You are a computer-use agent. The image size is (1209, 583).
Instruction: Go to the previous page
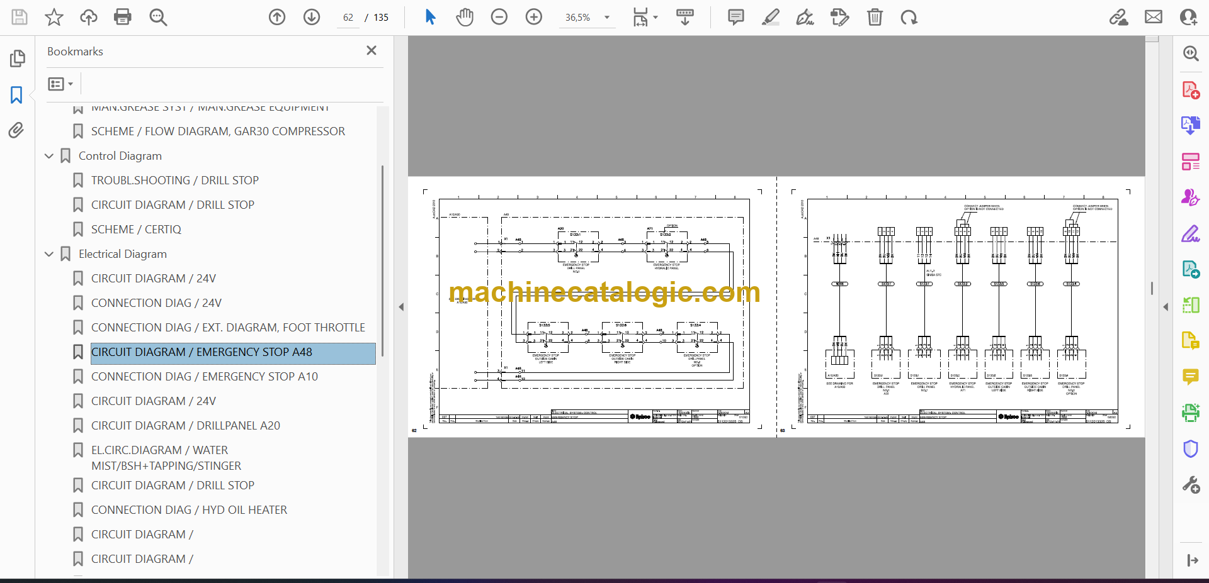point(277,17)
